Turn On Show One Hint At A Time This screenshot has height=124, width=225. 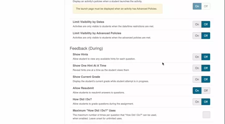tap(197, 68)
